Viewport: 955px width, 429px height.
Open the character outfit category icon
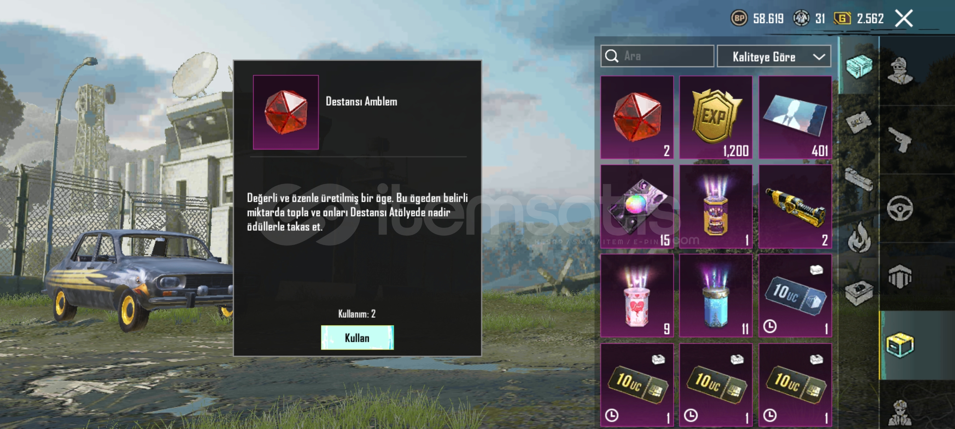900,71
